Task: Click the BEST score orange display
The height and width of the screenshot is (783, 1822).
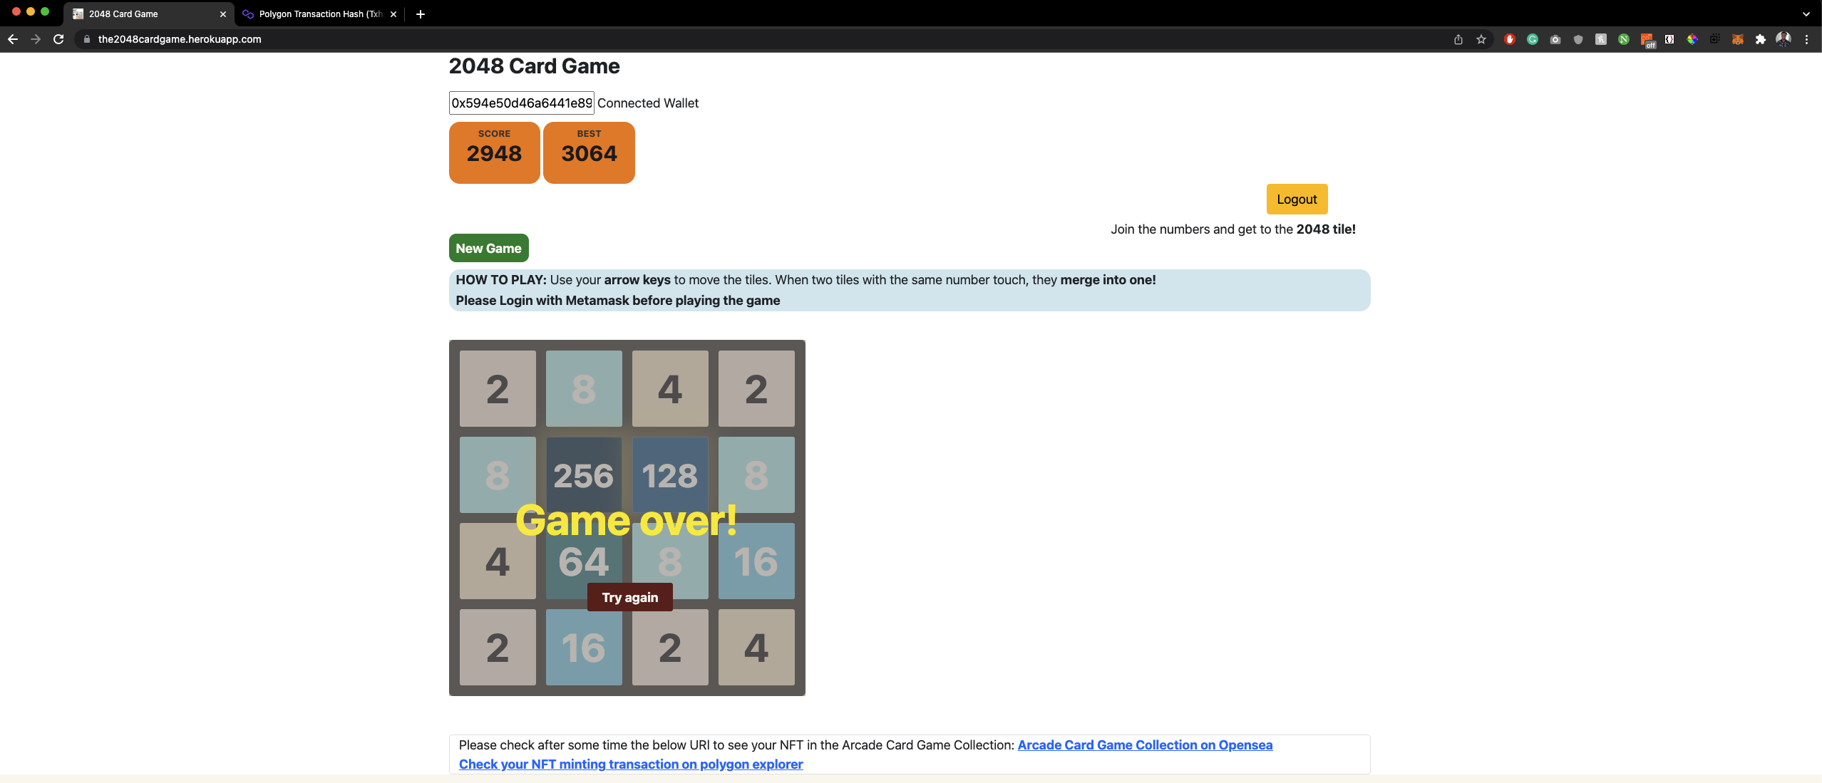Action: (588, 152)
